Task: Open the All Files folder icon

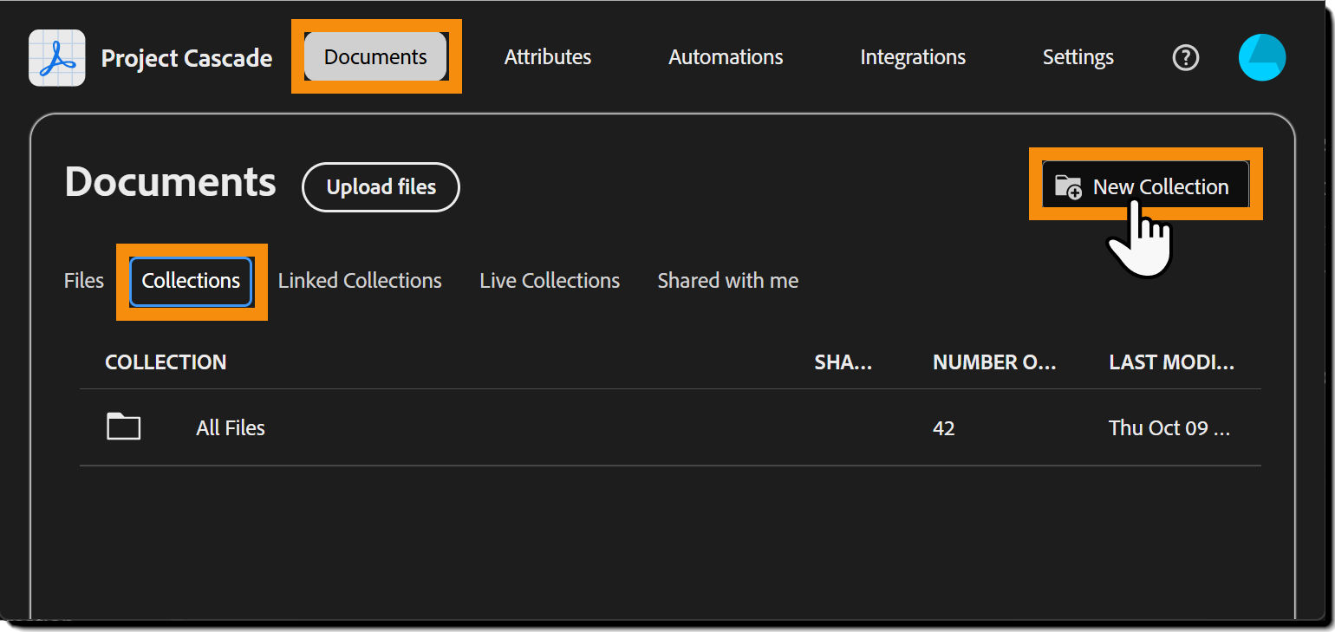Action: [123, 426]
